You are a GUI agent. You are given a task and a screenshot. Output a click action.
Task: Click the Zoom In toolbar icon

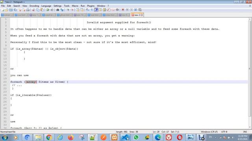click(68, 10)
